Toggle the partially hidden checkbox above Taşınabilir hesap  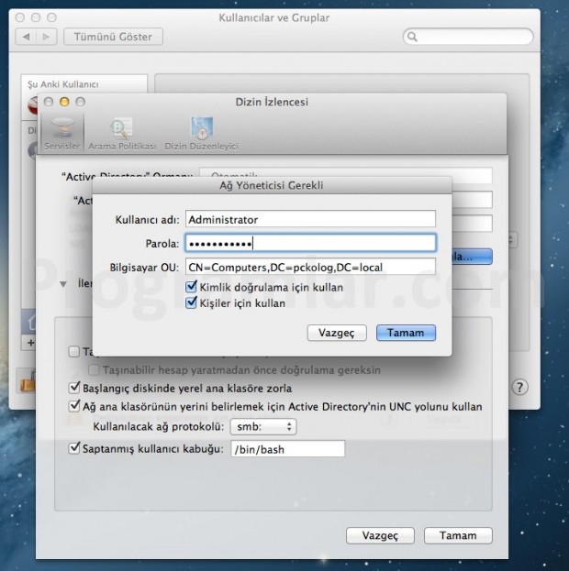click(74, 351)
